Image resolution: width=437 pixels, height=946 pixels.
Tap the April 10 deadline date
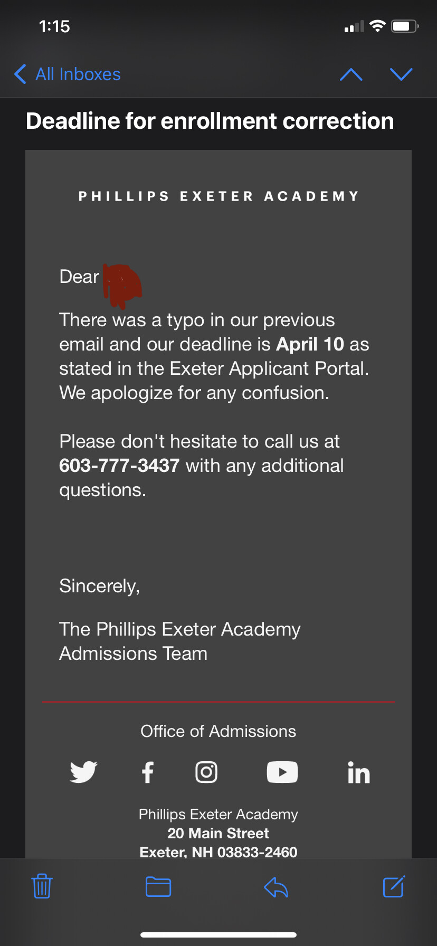[310, 344]
